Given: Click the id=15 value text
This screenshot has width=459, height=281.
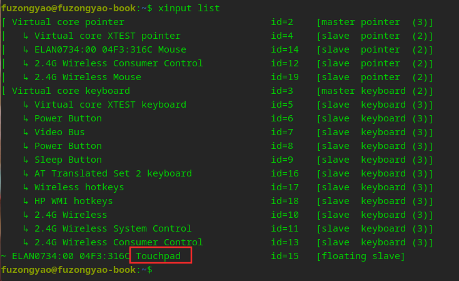Looking at the screenshot, I should [285, 256].
